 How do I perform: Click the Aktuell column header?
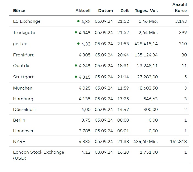[x=83, y=11]
